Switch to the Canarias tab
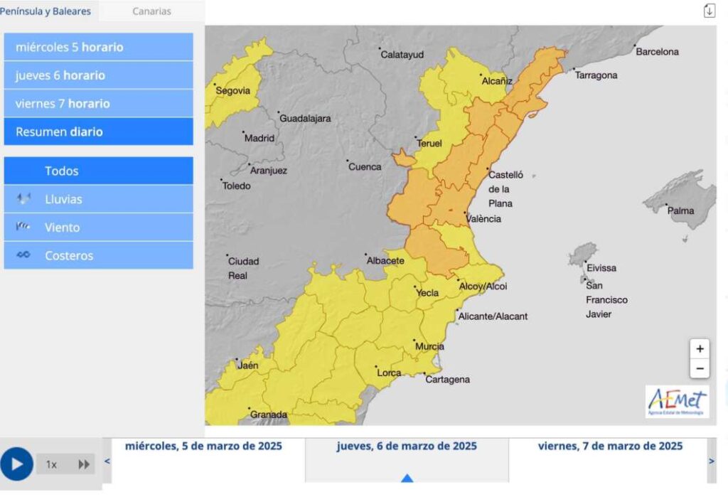728x497 pixels. (x=151, y=11)
